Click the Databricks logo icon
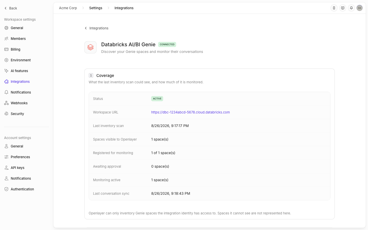The image size is (368, 230). point(90,47)
